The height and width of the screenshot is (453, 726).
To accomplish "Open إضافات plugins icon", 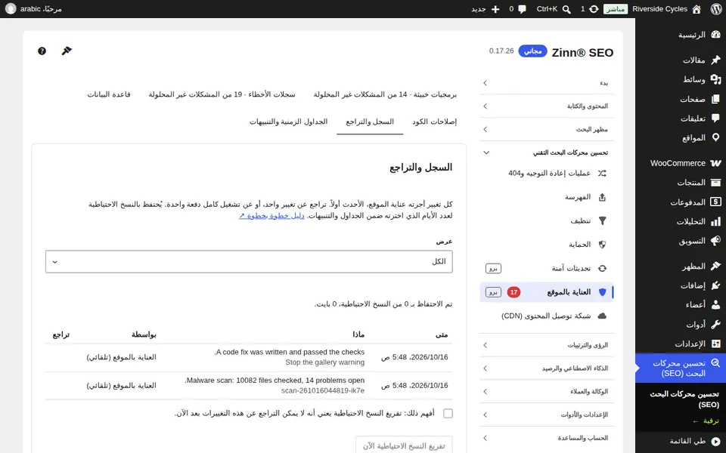I will 716,285.
